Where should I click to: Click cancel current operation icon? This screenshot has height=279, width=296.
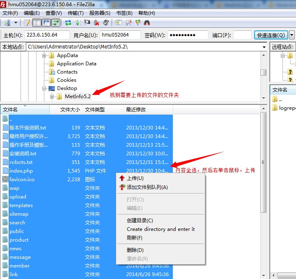(87, 23)
